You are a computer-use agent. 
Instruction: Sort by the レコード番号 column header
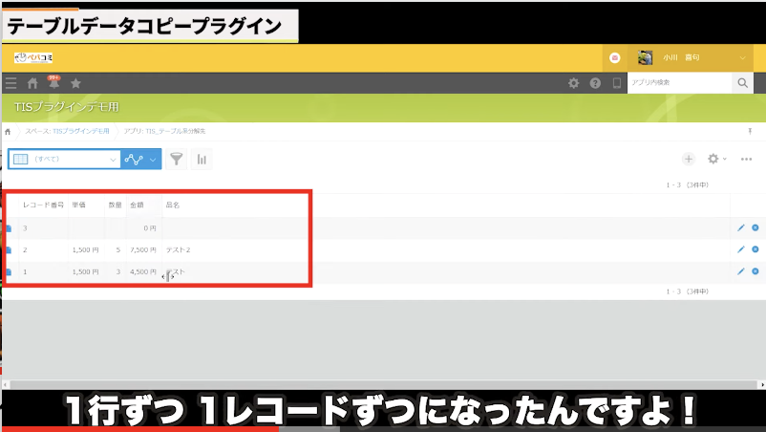click(x=43, y=205)
